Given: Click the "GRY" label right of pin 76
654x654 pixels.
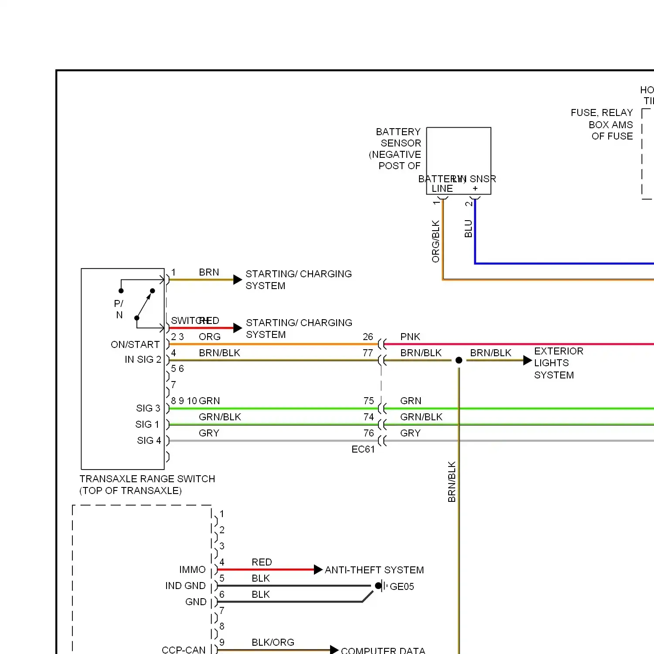Looking at the screenshot, I should tap(410, 433).
